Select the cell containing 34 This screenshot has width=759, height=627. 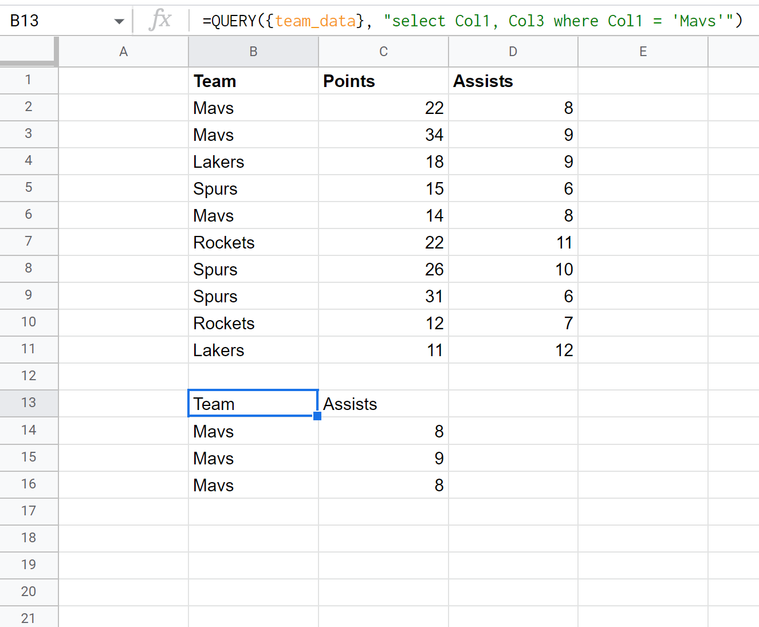tap(383, 135)
